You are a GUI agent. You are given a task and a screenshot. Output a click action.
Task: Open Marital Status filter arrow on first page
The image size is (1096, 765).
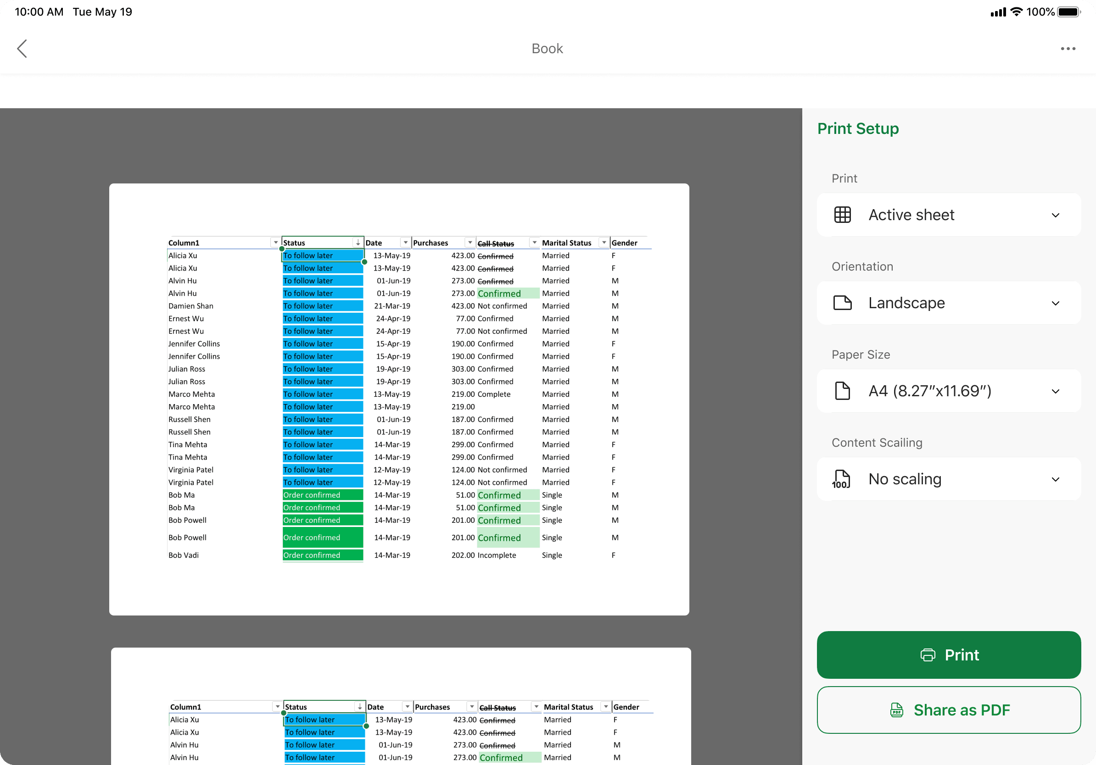coord(604,243)
